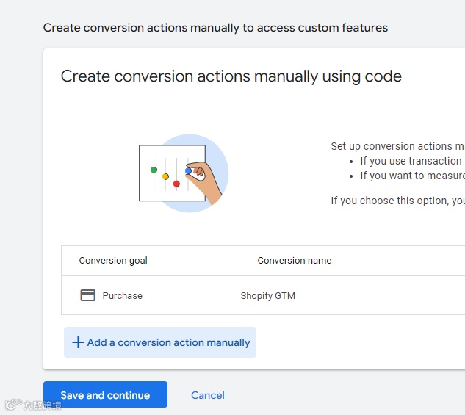Image resolution: width=465 pixels, height=415 pixels.
Task: Click the green dot in the slider illustration
Action: coord(154,170)
